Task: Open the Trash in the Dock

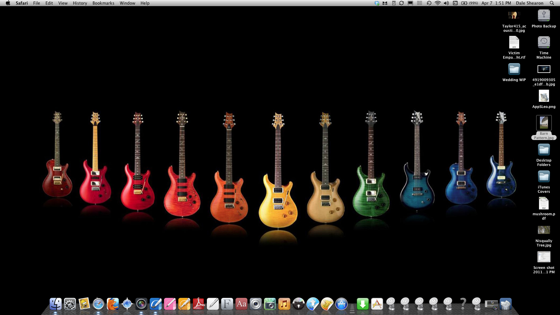Action: click(x=505, y=304)
